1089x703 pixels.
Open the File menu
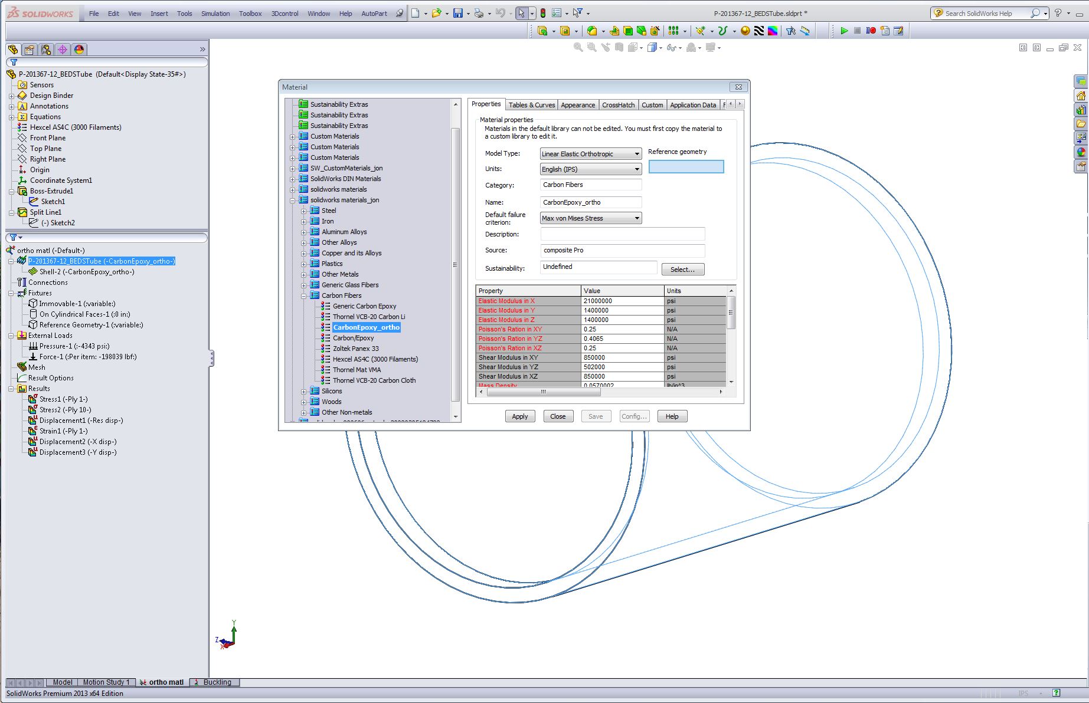point(94,14)
